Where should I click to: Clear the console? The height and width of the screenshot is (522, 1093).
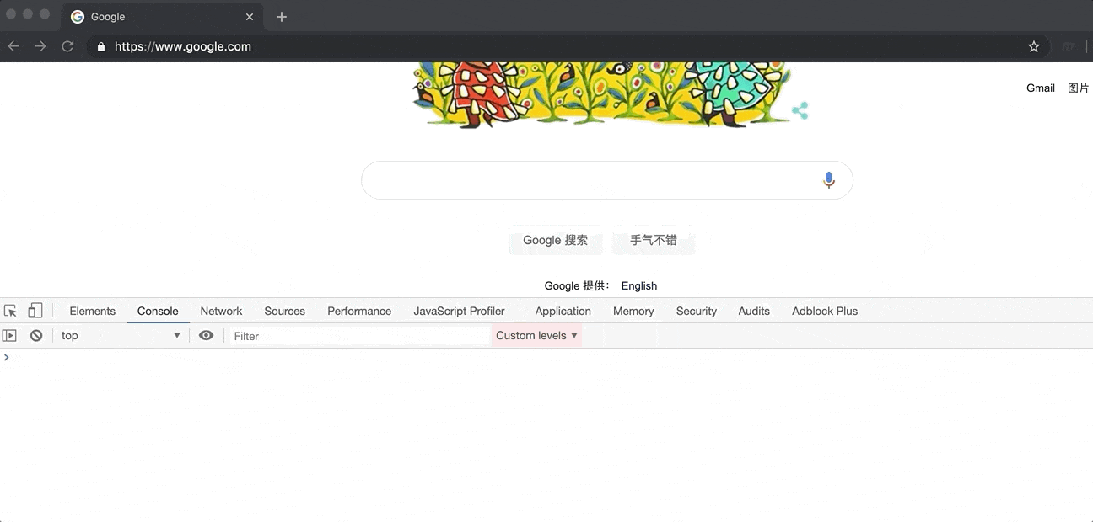click(36, 335)
